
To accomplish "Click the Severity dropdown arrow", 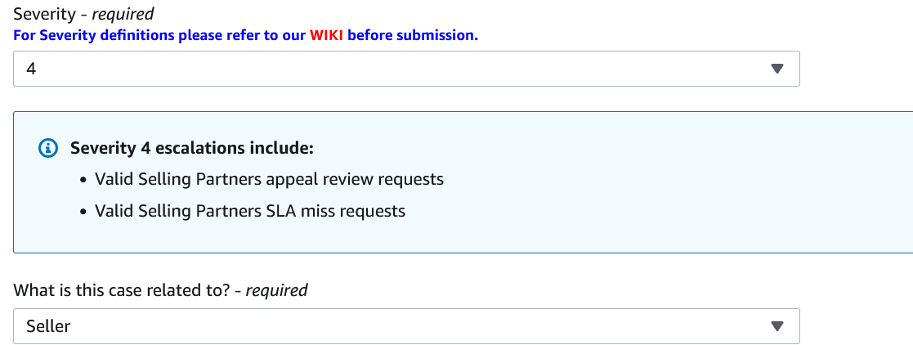I will click(776, 69).
